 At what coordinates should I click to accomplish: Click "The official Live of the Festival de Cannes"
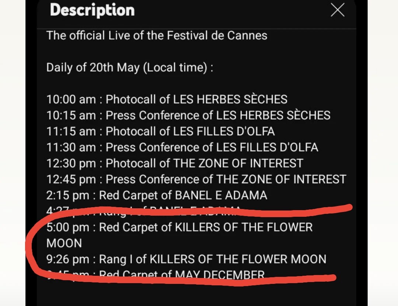157,36
